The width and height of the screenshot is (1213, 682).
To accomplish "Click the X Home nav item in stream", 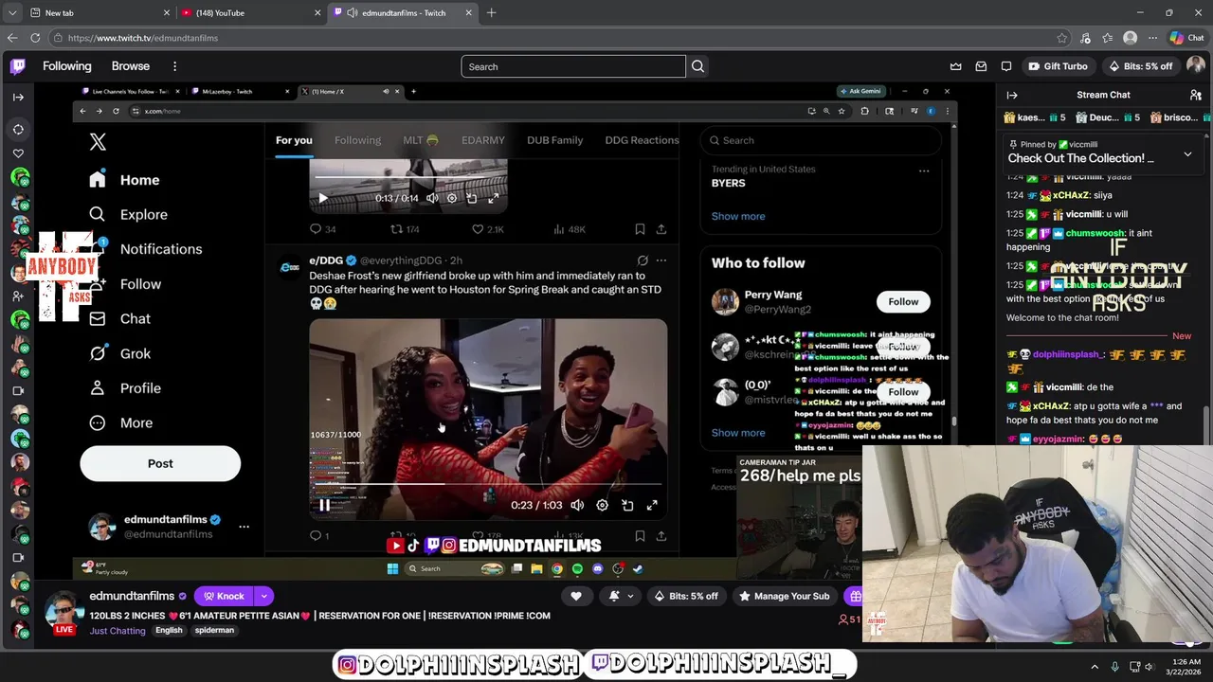I will (125, 180).
